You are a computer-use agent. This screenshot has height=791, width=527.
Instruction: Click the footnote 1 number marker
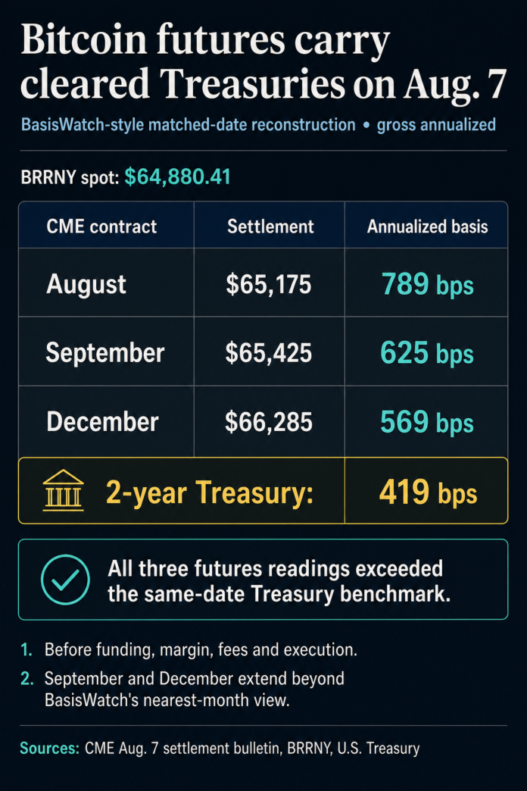(27, 650)
